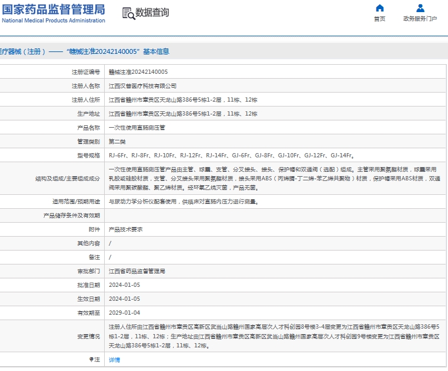Click the 产品技术要求 attachment value
The width and height of the screenshot is (448, 371).
(125, 229)
